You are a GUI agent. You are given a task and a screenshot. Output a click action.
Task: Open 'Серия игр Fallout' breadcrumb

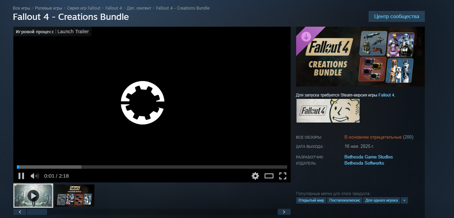84,8
